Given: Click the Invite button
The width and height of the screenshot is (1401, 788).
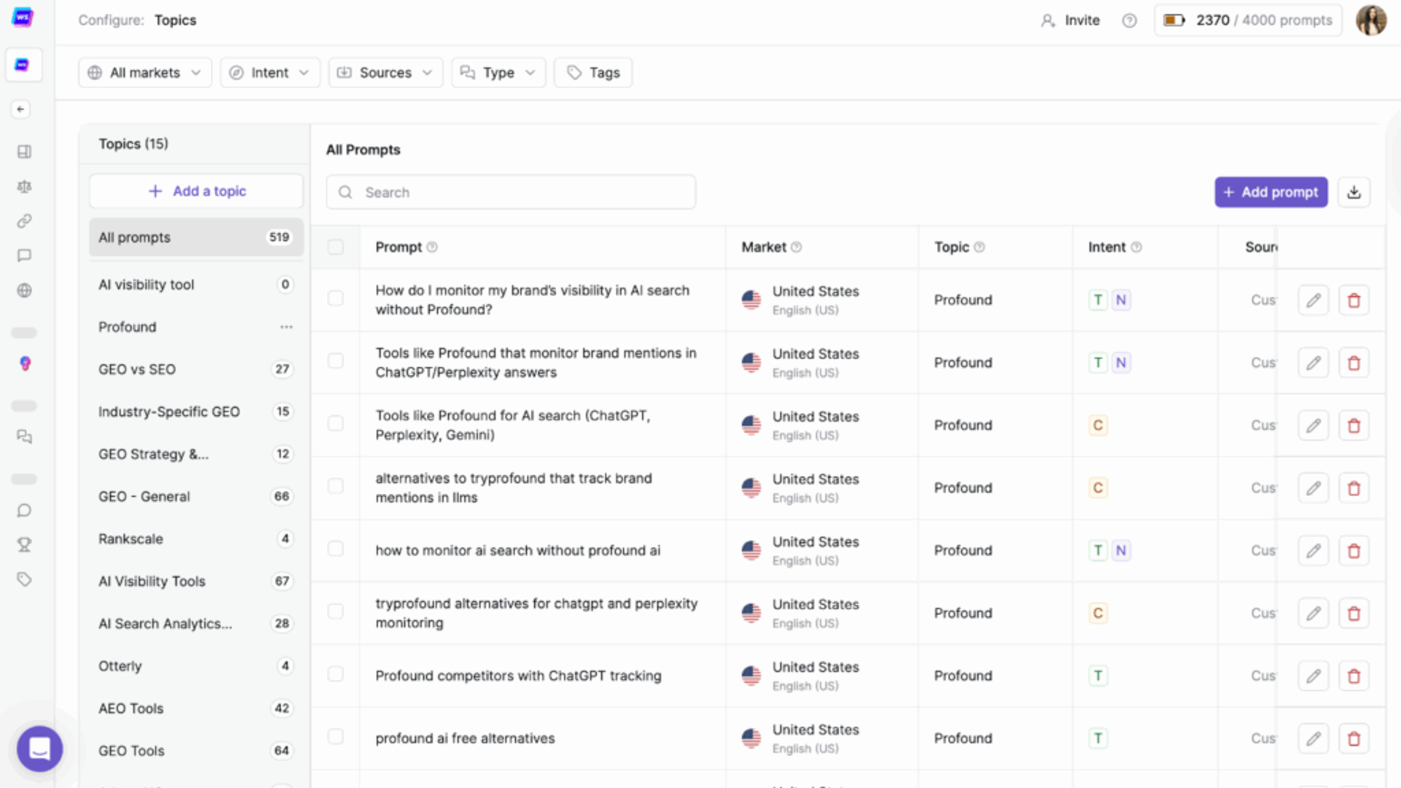Looking at the screenshot, I should click(x=1070, y=20).
